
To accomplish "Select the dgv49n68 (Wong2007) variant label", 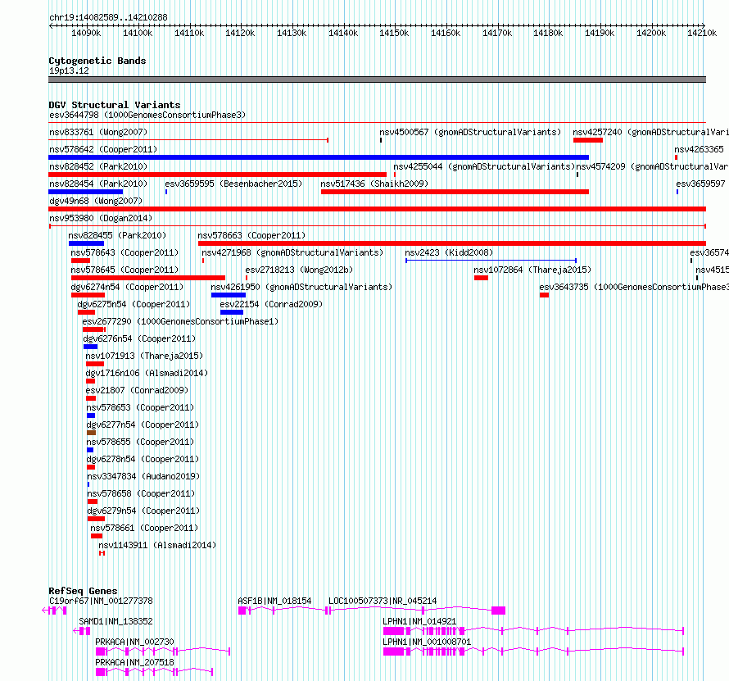I will [96, 201].
